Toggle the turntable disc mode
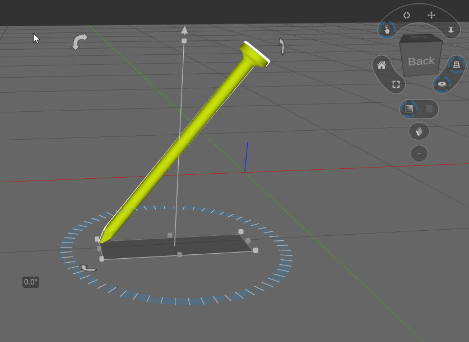This screenshot has width=469, height=342. (442, 84)
